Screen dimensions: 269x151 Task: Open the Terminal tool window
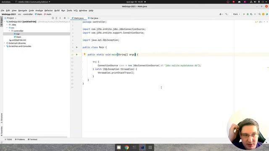click(x=32, y=139)
